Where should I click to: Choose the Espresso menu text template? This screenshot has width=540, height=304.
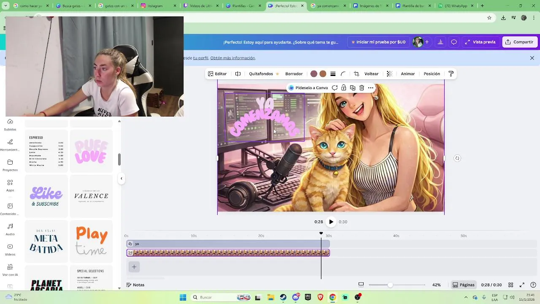click(46, 151)
